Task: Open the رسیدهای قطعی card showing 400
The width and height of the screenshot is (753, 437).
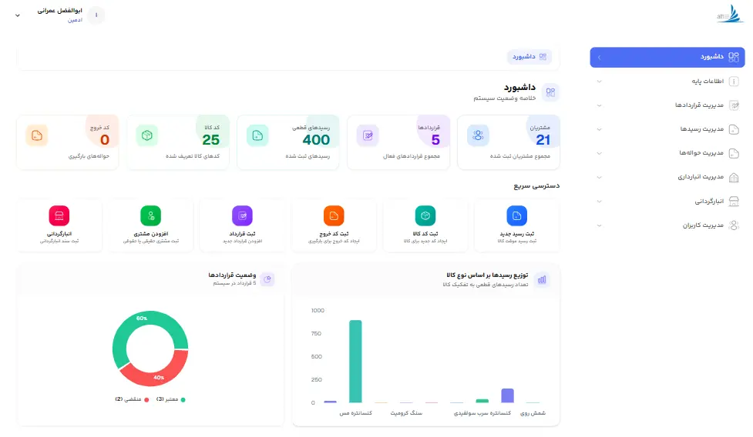Action: coord(288,142)
